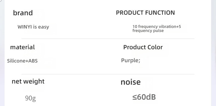Click the divider line below the material row
Viewport: 216px width, 106px height.
[x=108, y=74]
